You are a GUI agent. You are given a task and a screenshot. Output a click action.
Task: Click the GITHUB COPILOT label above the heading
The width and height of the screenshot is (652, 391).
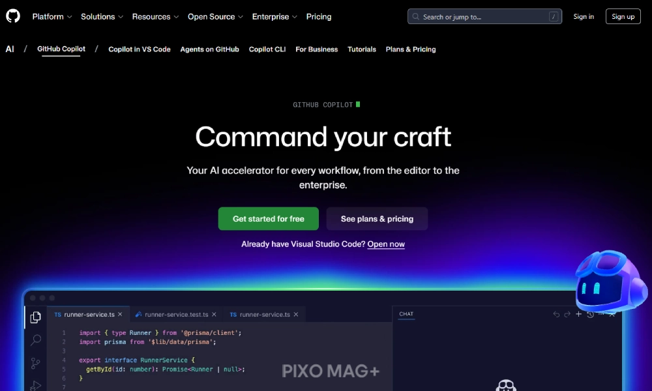(323, 105)
